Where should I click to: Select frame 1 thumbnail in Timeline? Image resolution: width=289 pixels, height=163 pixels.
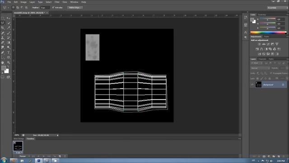18,146
